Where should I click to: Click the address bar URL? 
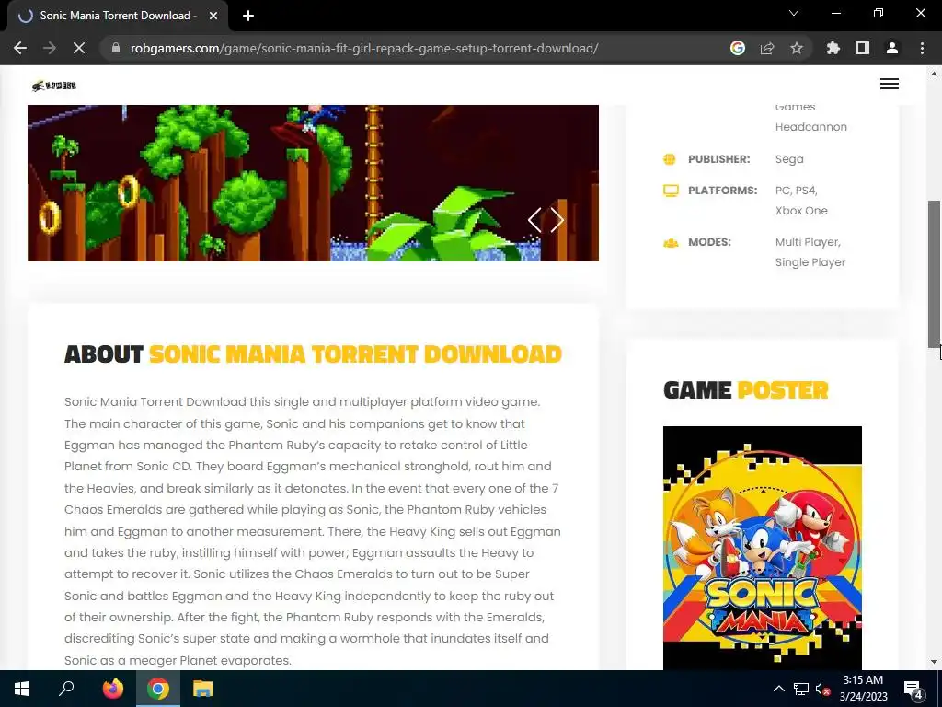pyautogui.click(x=364, y=48)
